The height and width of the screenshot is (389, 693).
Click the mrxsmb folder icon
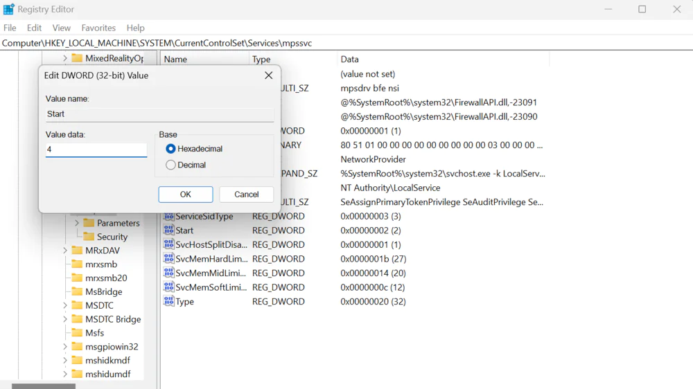tap(77, 264)
